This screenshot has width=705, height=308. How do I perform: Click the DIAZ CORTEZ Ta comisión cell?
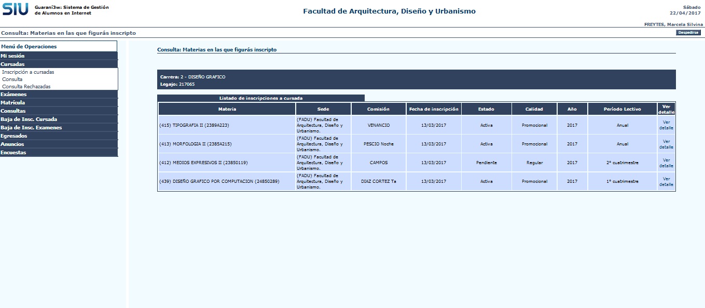pyautogui.click(x=378, y=181)
